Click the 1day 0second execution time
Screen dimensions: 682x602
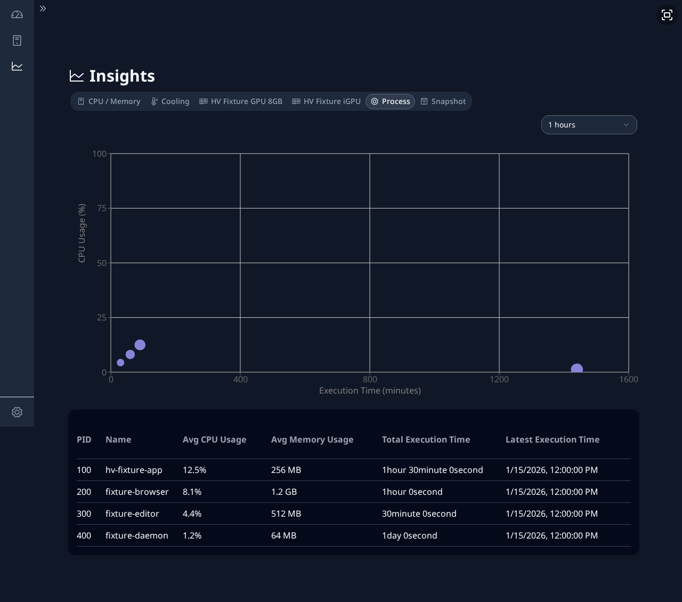pos(410,536)
